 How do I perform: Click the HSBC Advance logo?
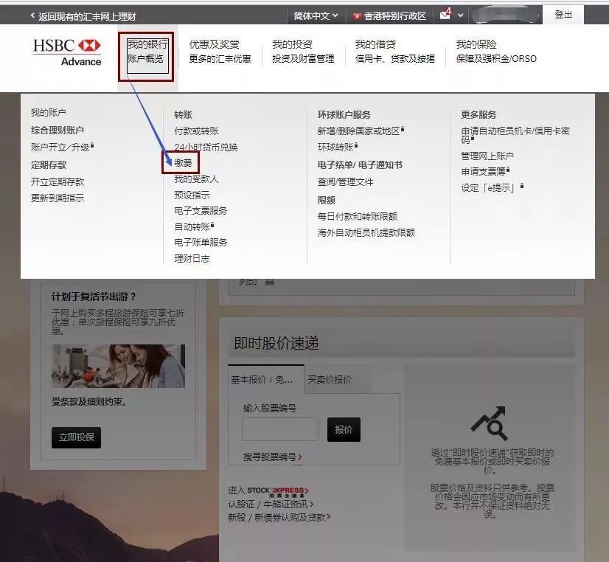coord(67,52)
